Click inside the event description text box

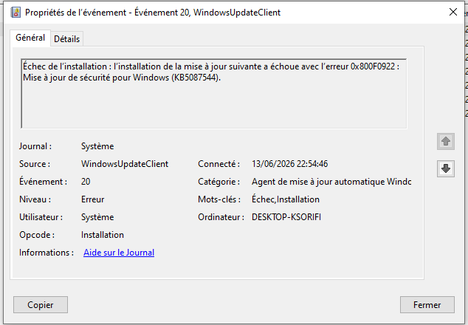click(214, 94)
